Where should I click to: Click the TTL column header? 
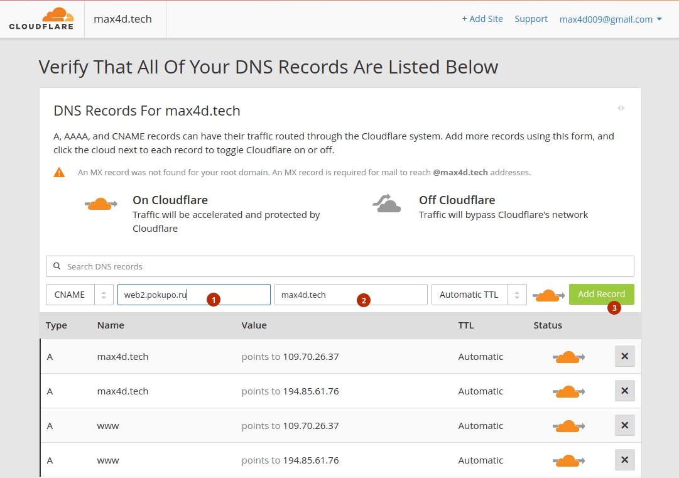tap(466, 325)
